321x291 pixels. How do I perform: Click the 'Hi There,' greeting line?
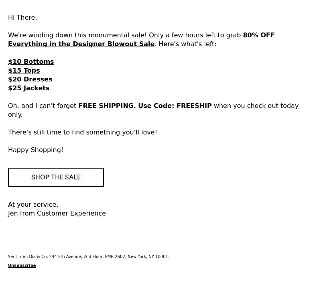[x=22, y=18]
